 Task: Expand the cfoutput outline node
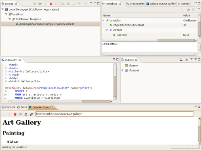point(122,70)
